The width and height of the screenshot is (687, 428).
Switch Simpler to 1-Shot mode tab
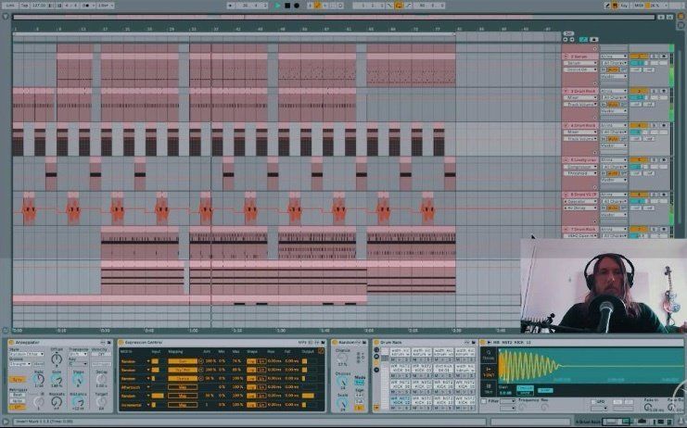tap(488, 372)
